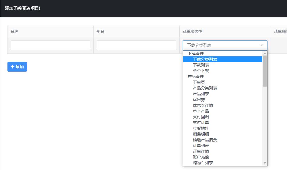Select 下载列表 from the list
Image resolution: width=287 pixels, height=170 pixels.
click(x=201, y=65)
